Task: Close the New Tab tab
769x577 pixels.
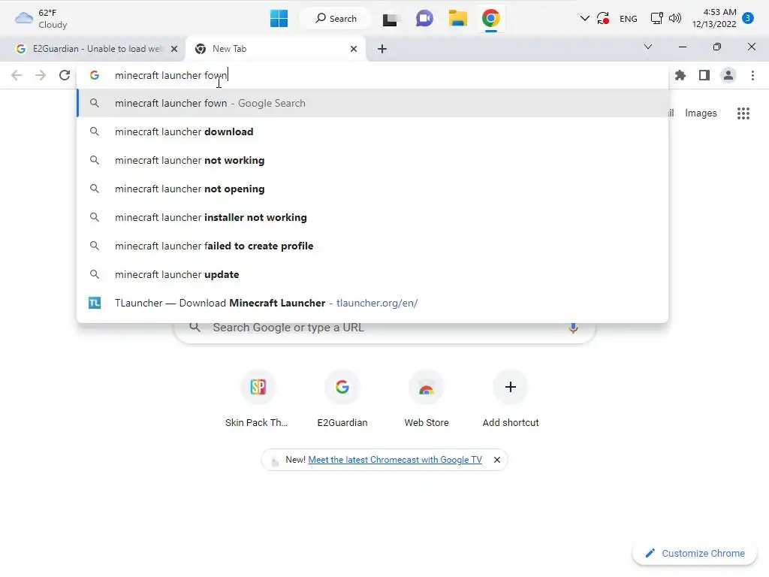Action: [x=354, y=49]
